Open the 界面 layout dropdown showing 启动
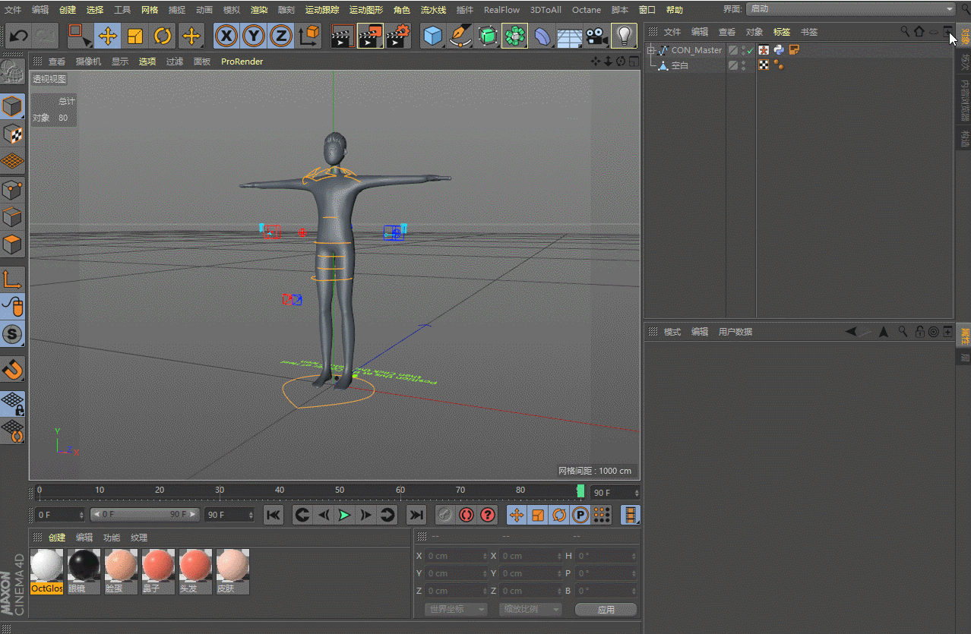 point(850,9)
